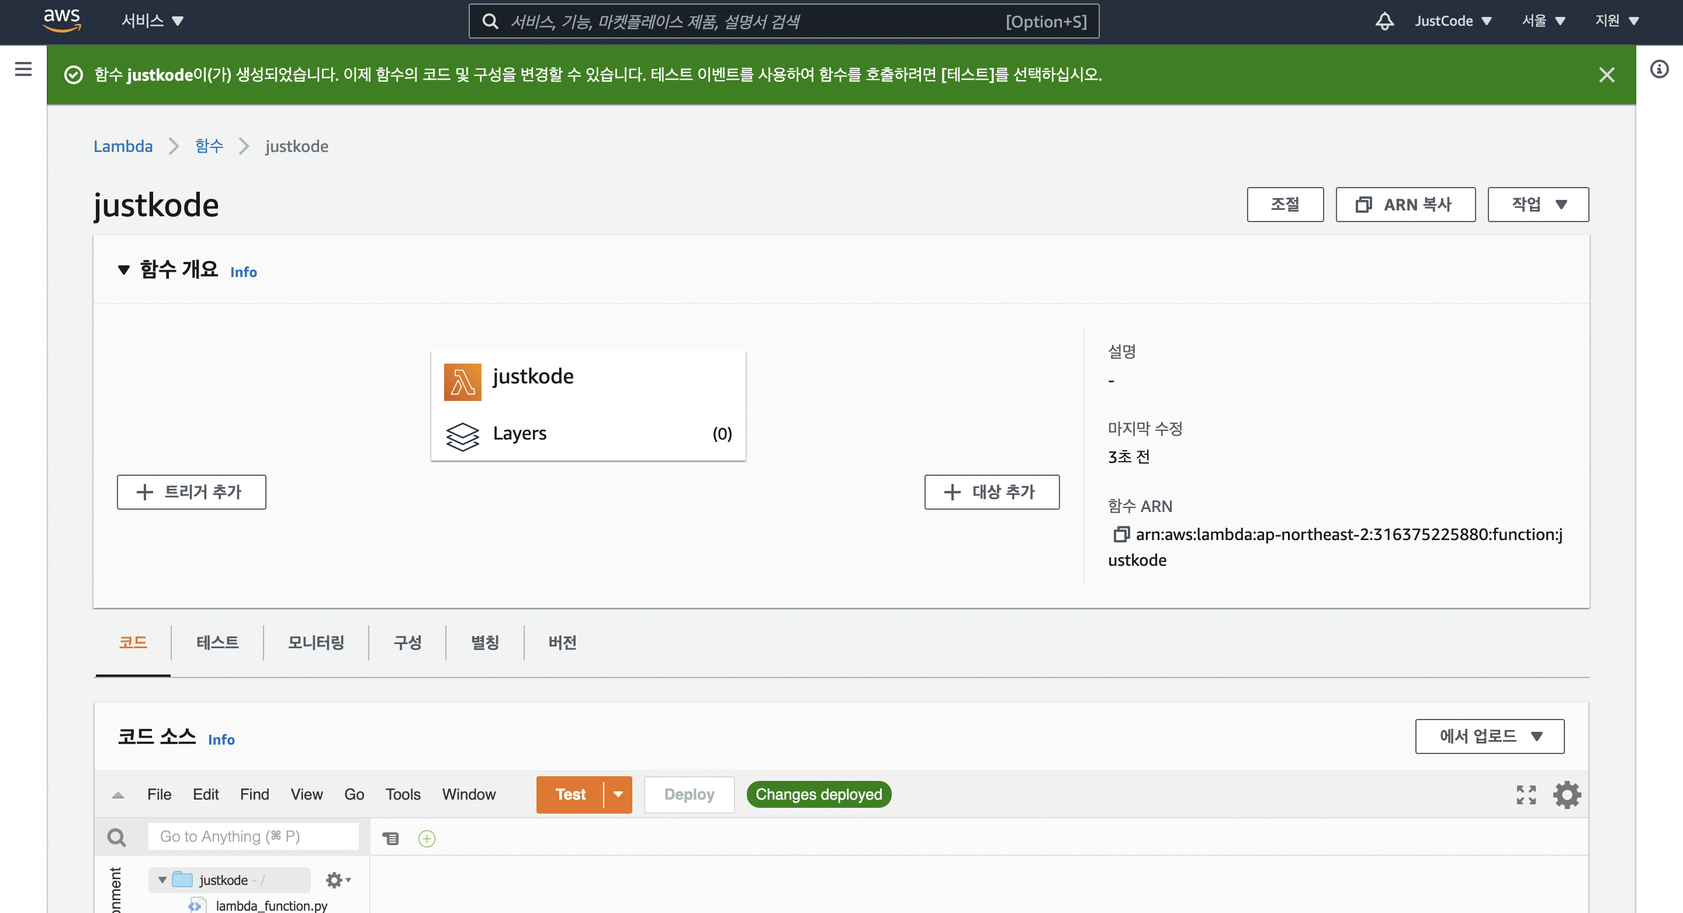Image resolution: width=1683 pixels, height=913 pixels.
Task: Open the 에서 업로드 dropdown
Action: click(x=1490, y=736)
